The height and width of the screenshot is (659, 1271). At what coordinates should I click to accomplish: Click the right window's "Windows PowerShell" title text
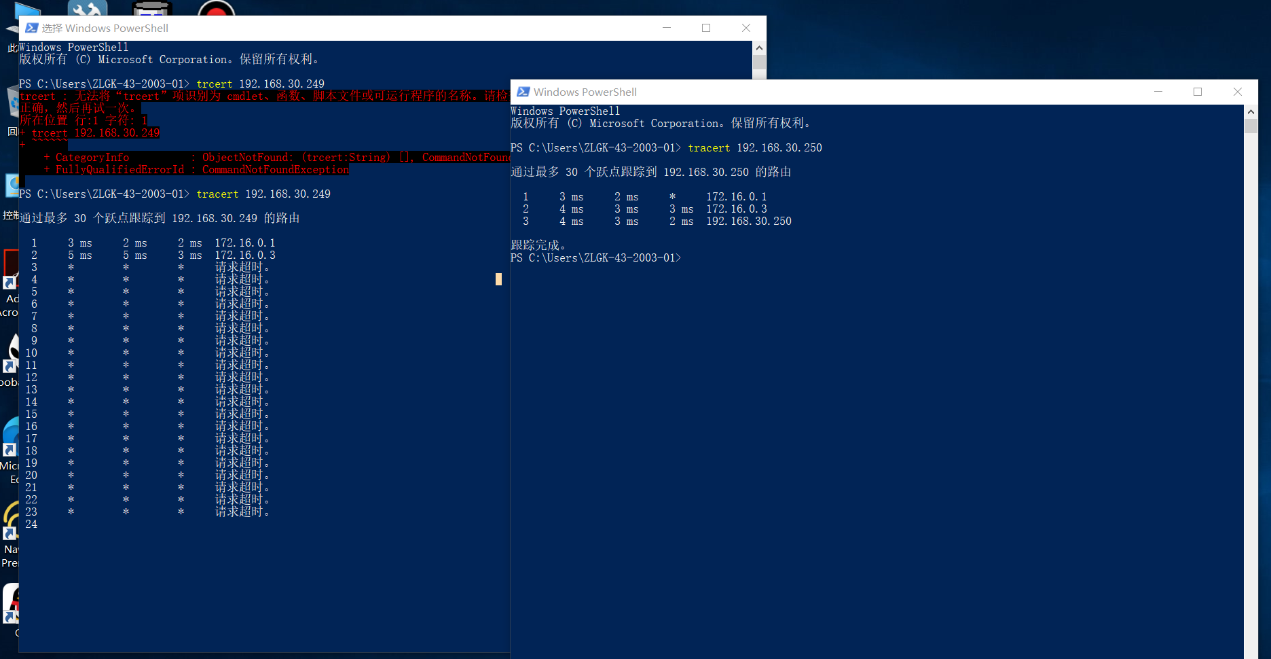585,92
